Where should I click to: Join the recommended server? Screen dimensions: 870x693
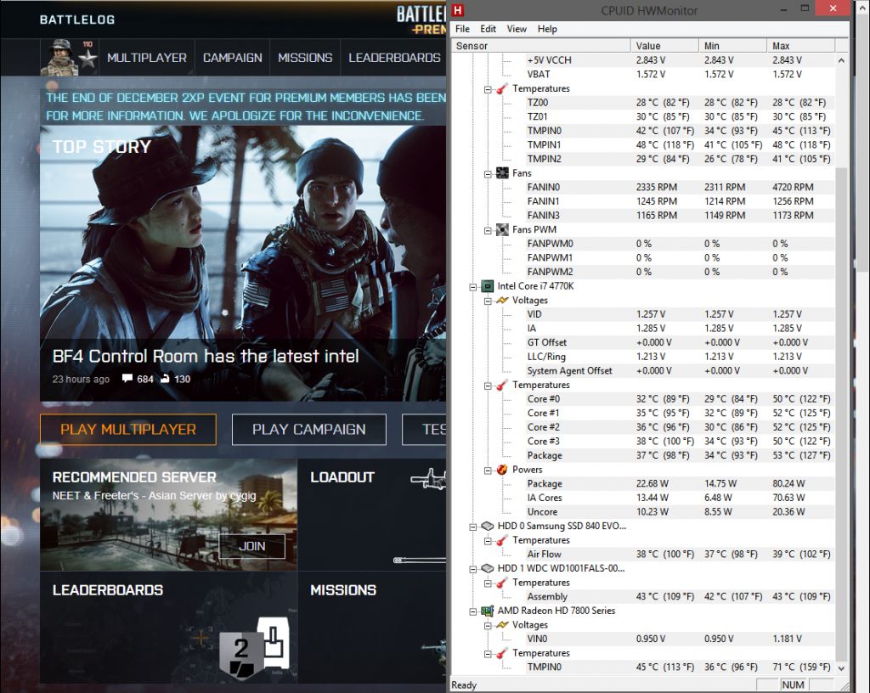click(251, 546)
